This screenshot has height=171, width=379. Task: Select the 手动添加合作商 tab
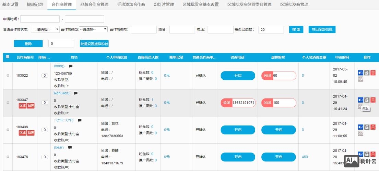[x=131, y=4]
